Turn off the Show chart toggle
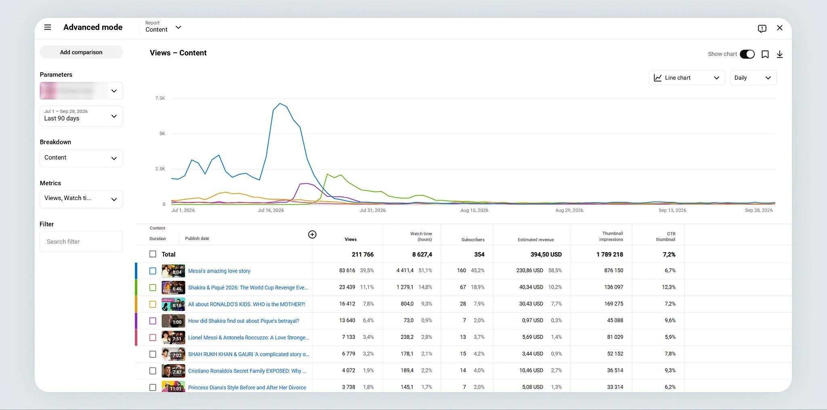 pos(747,54)
